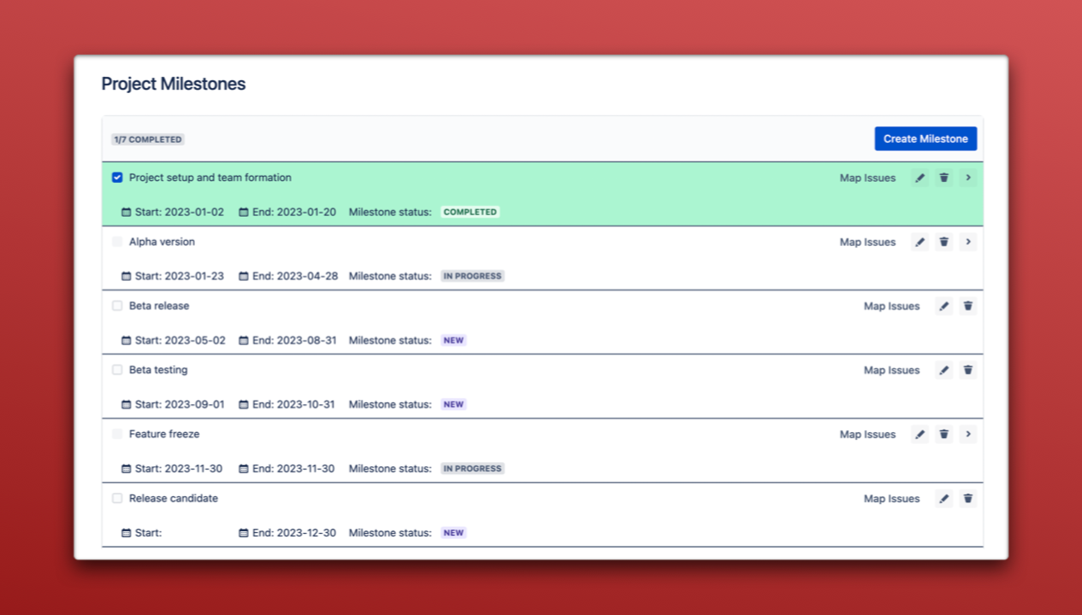Screen dimensions: 1082x615
Task: Click the Create Milestone button
Action: (x=925, y=138)
